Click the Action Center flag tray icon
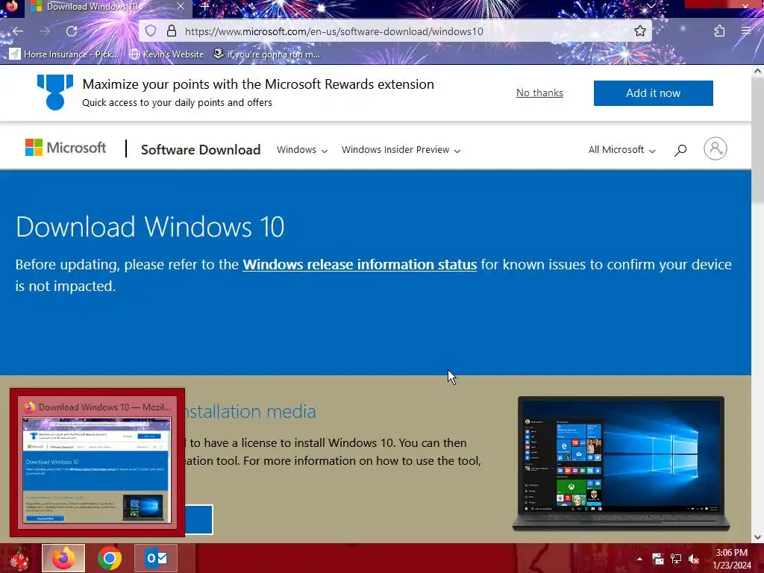This screenshot has width=764, height=573. tap(658, 559)
